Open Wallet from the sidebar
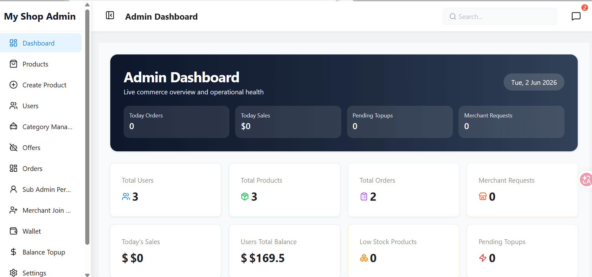The height and width of the screenshot is (277, 592). (x=41, y=231)
